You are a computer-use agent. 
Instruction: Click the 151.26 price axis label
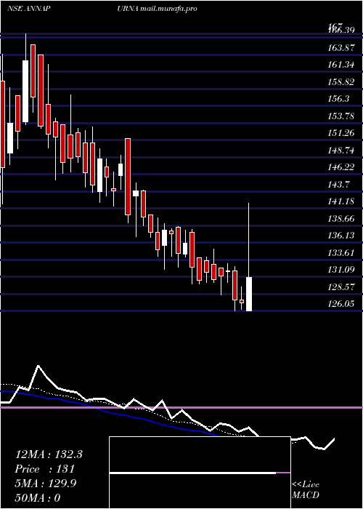[x=340, y=133]
